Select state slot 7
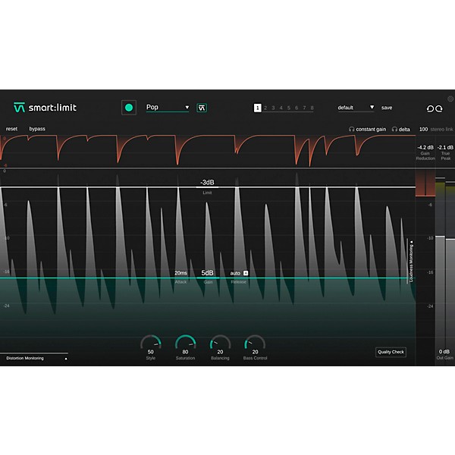The image size is (455, 455). (304, 108)
